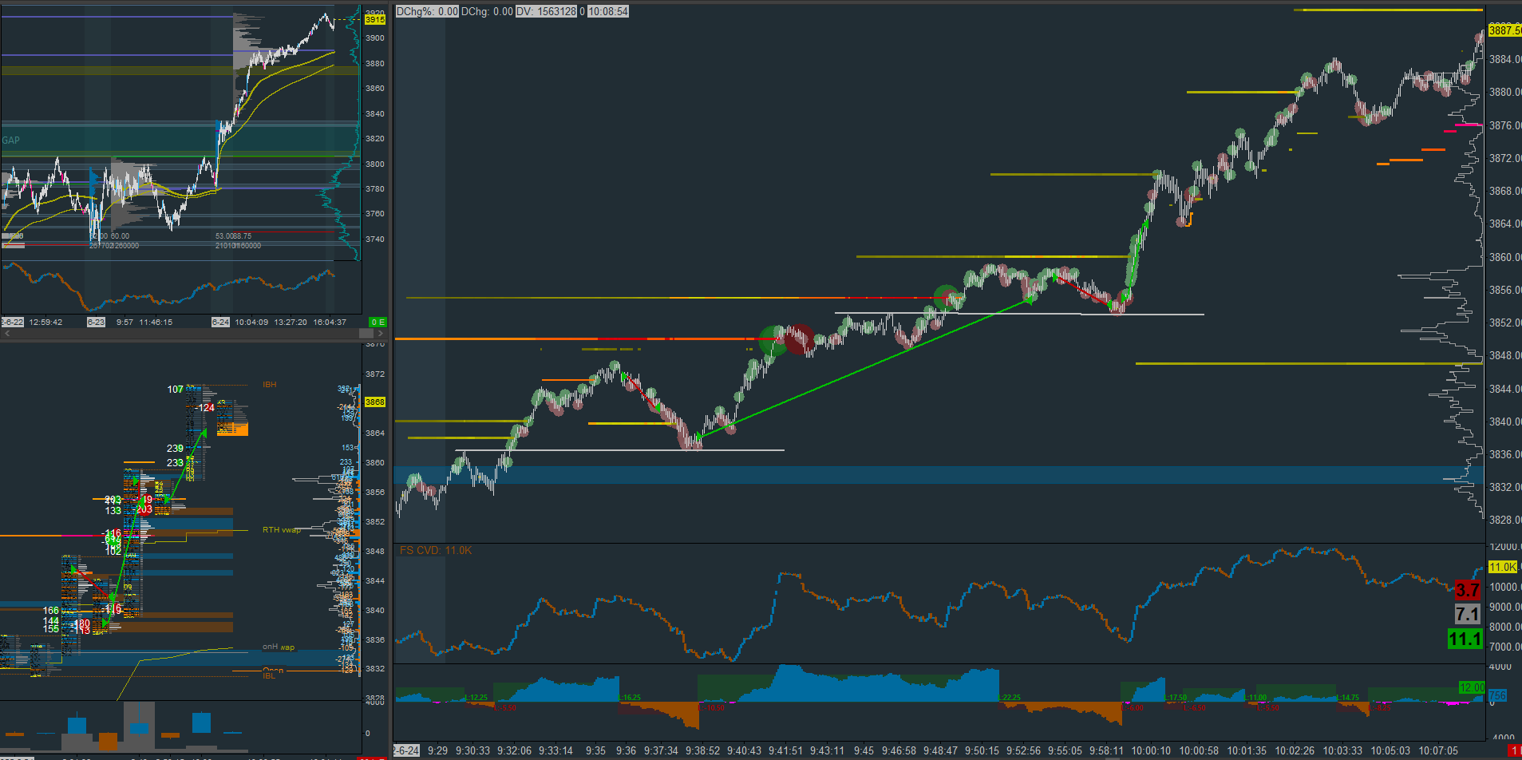Click the 9:45 time label on main chart
The width and height of the screenshot is (1522, 760).
pyautogui.click(x=864, y=750)
